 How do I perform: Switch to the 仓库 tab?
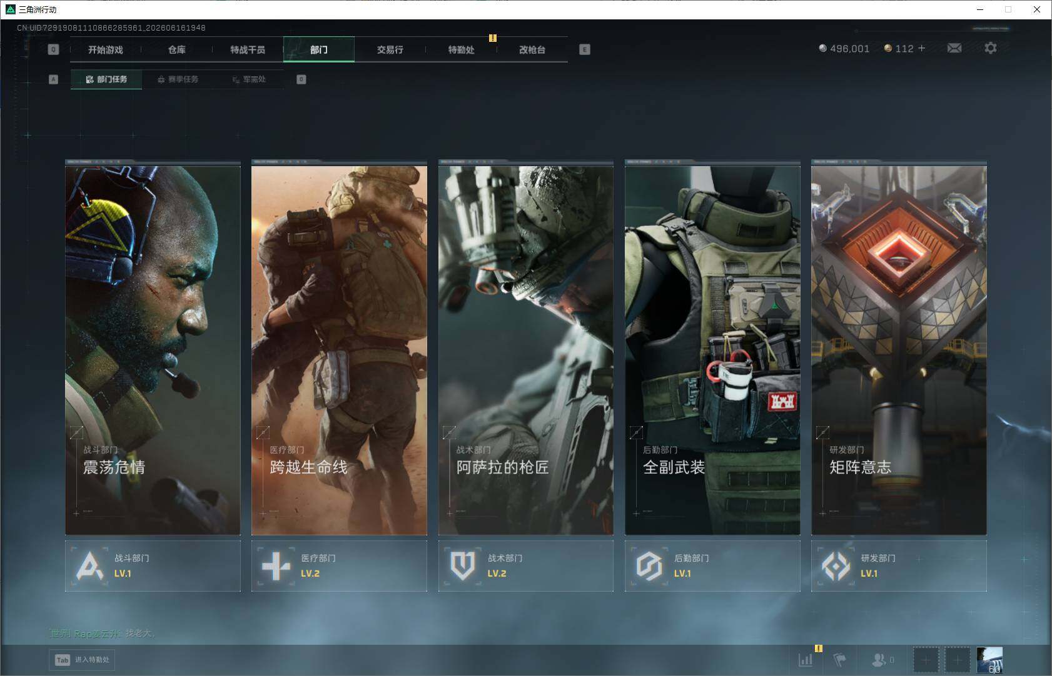(x=176, y=49)
